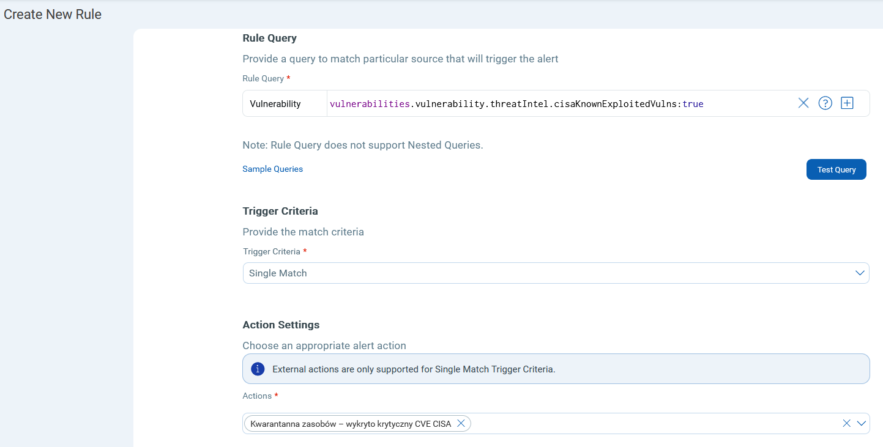This screenshot has width=883, height=447.
Task: Remove the Kwarantanna zasobów action tag
Action: [461, 423]
